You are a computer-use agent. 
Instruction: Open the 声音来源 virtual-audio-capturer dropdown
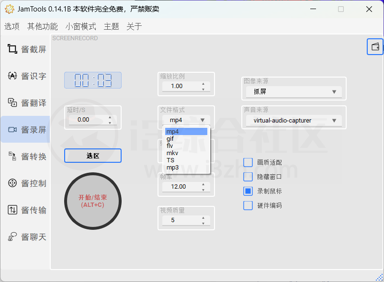pos(294,120)
